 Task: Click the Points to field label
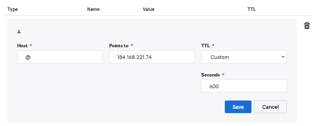[119, 46]
